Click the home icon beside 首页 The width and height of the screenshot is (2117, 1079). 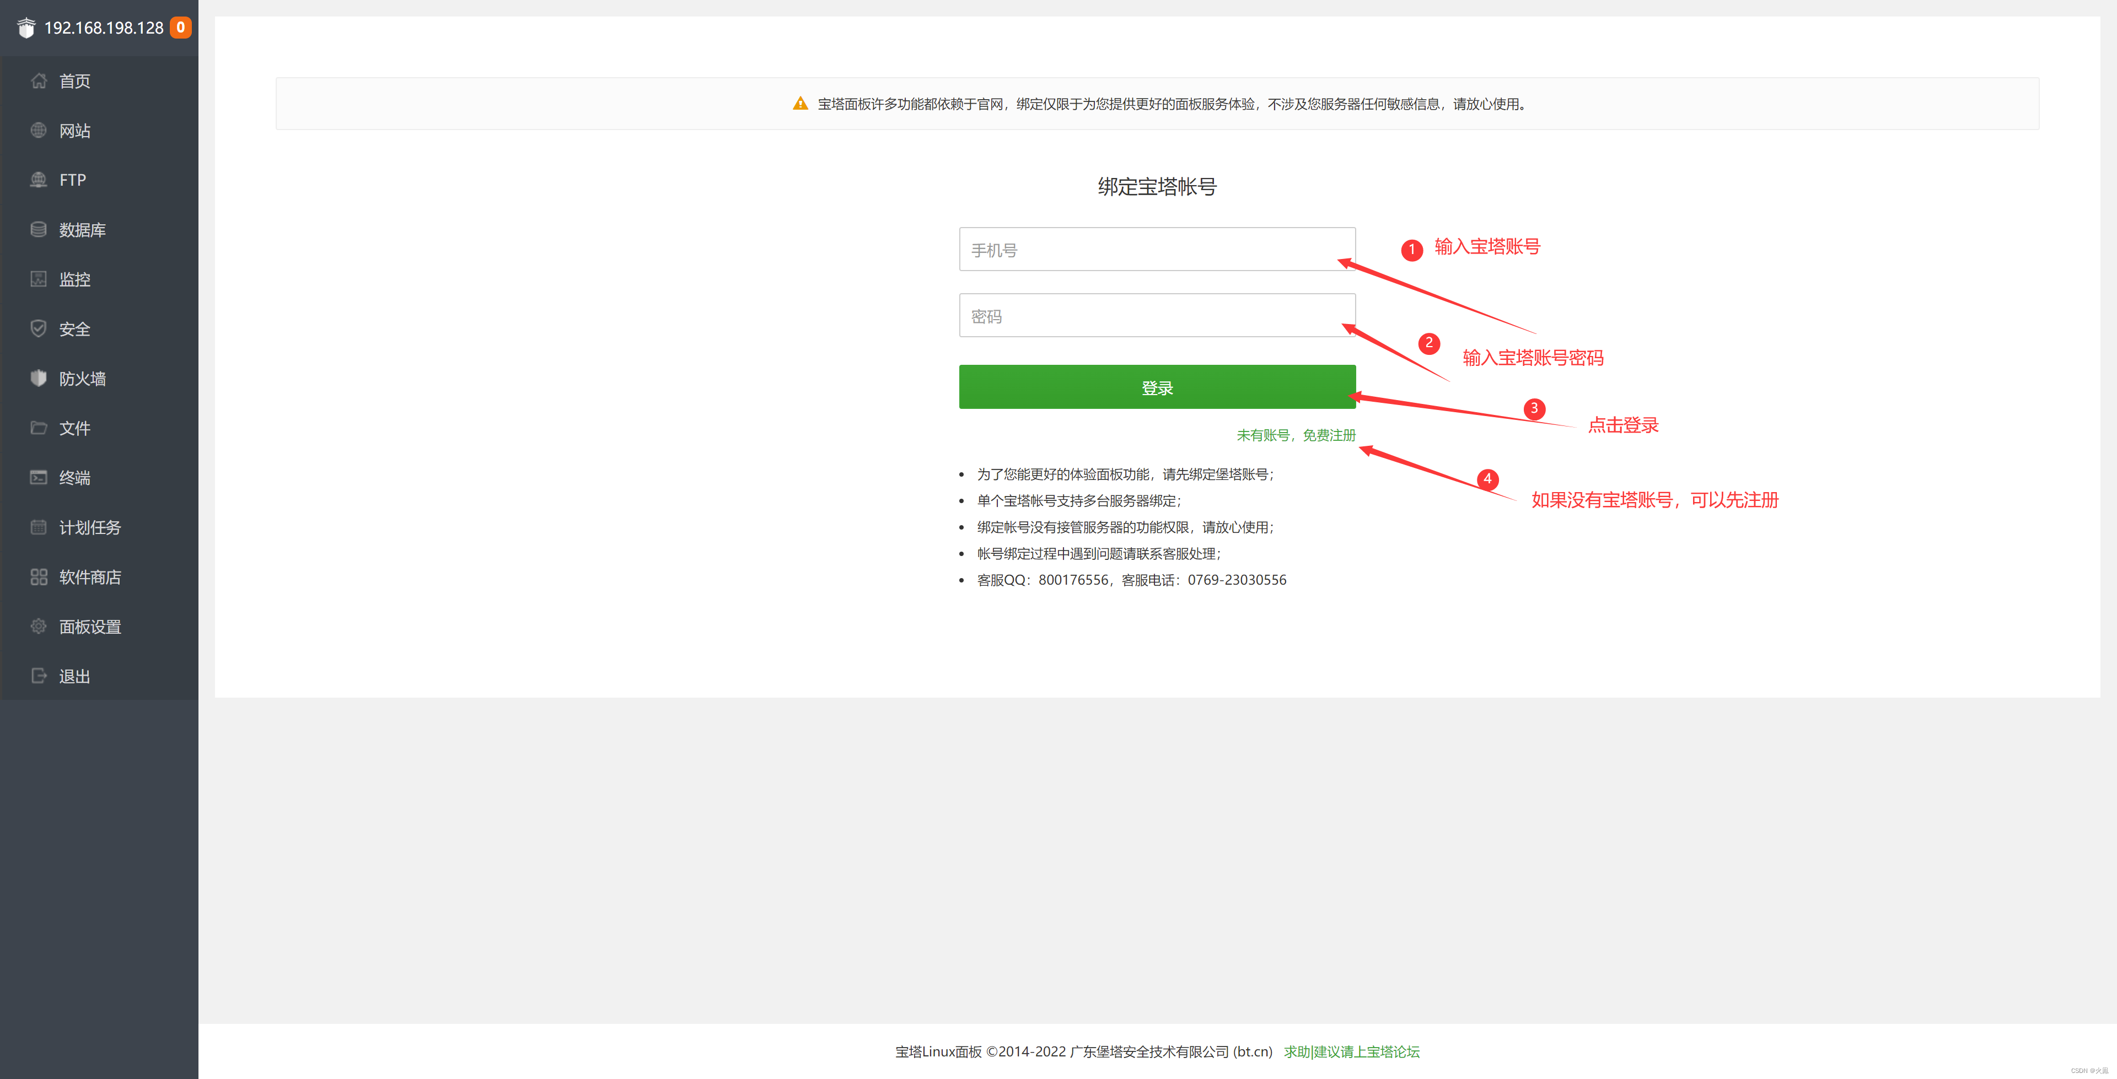[x=39, y=80]
